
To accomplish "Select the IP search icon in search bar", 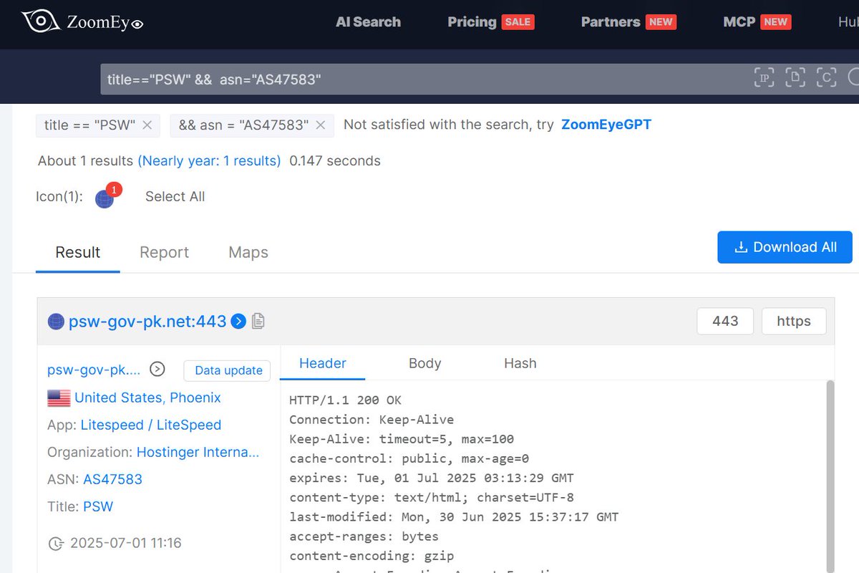I will [x=765, y=77].
